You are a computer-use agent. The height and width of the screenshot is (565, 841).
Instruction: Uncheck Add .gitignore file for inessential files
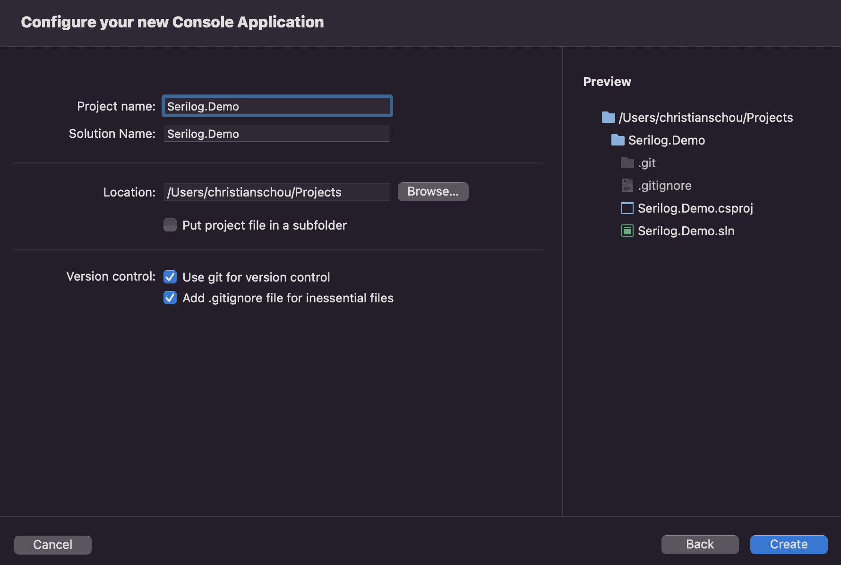(170, 298)
